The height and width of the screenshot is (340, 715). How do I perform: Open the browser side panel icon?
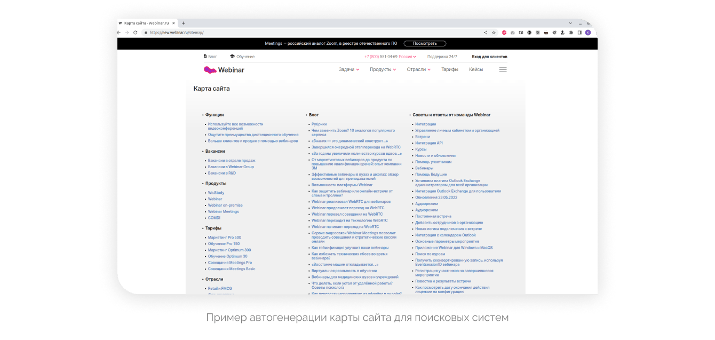click(x=579, y=33)
